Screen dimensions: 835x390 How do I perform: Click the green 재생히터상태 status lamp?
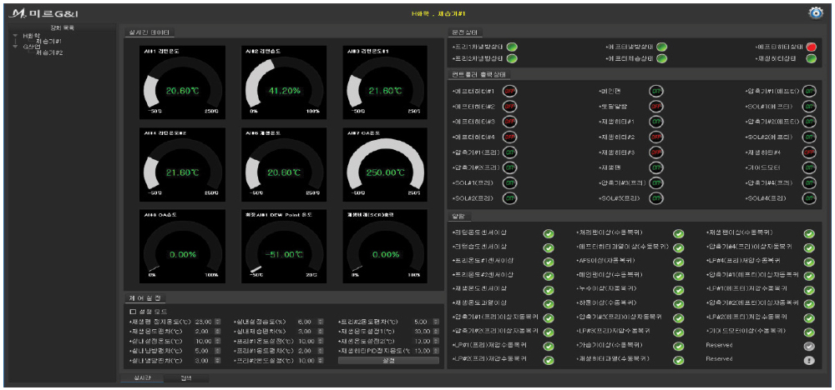(x=811, y=58)
